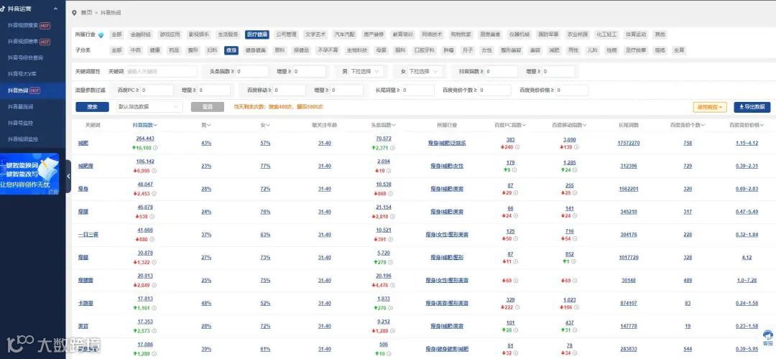Click clock icon by 减肥 百度PC指数 change
Viewport: 776px width, 359px height.
click(x=517, y=147)
